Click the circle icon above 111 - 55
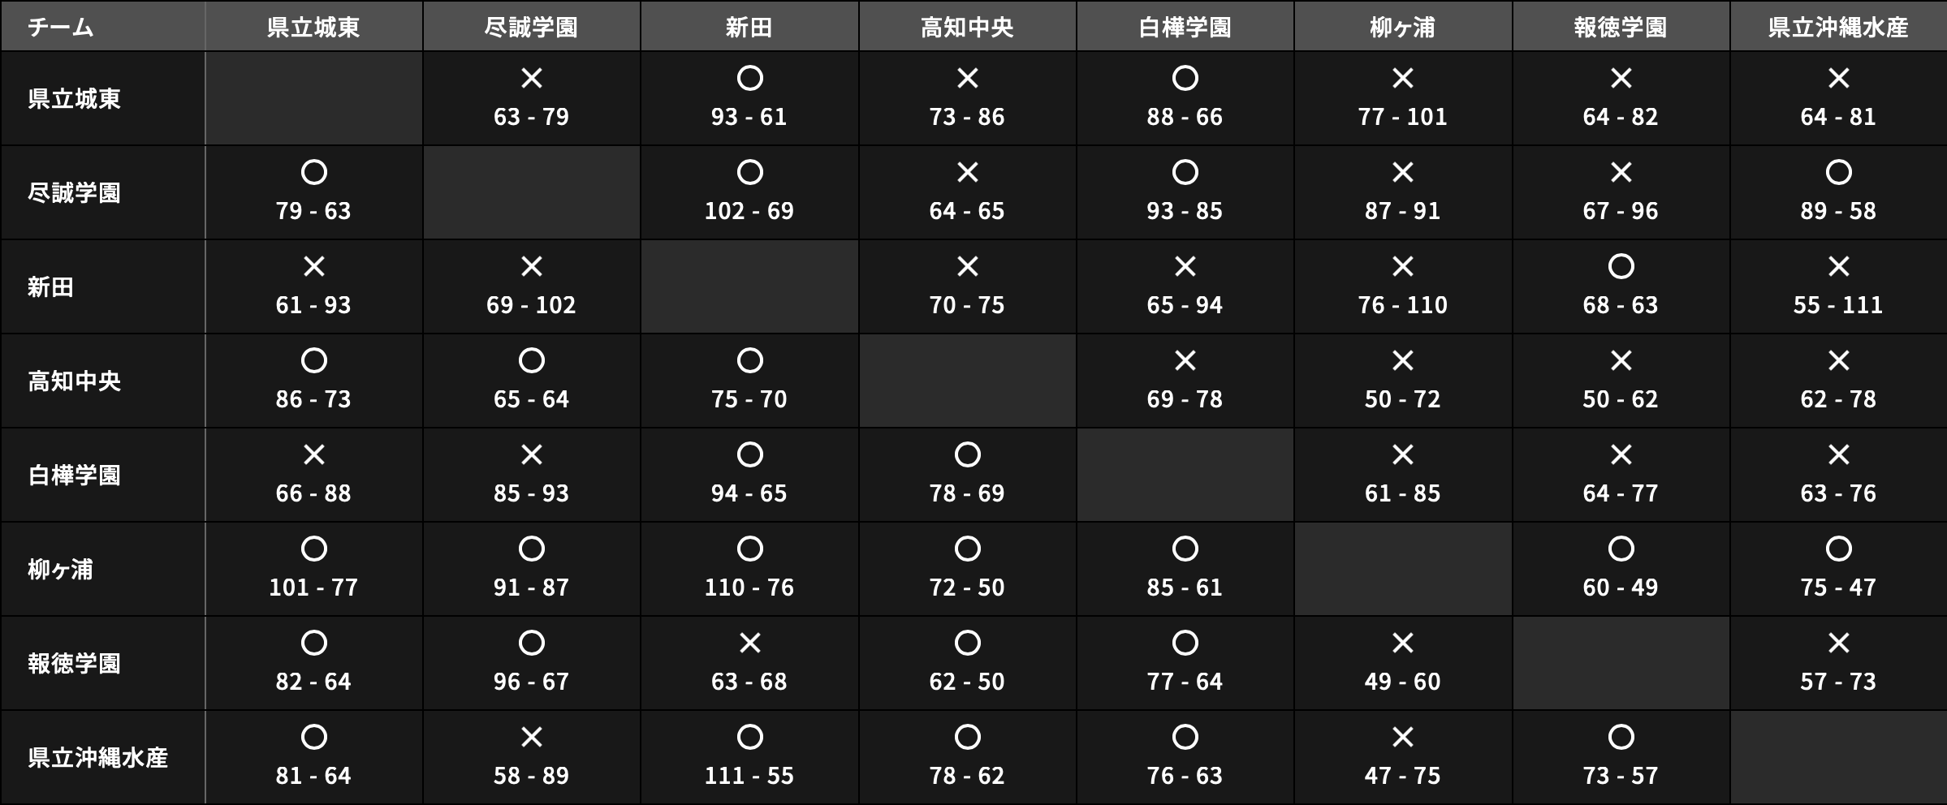 coord(749,738)
